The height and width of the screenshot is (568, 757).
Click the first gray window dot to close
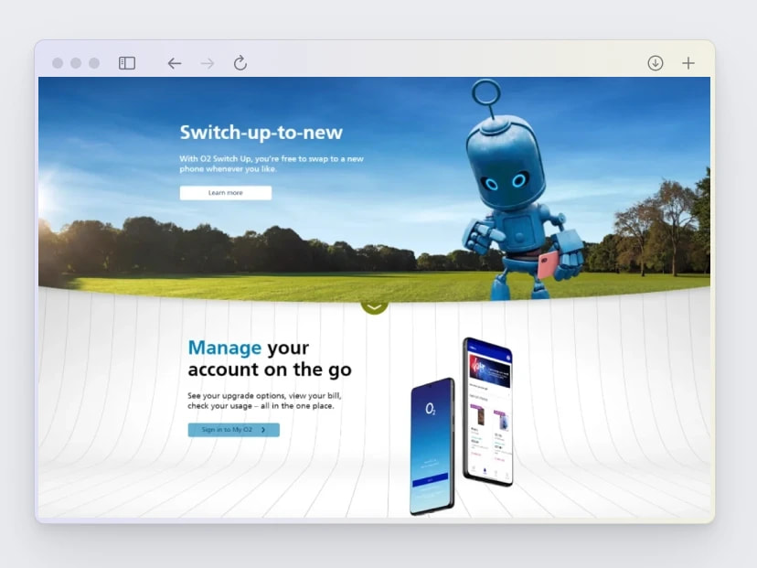click(58, 63)
